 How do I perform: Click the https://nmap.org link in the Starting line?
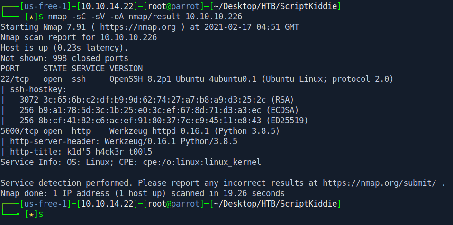(x=138, y=27)
